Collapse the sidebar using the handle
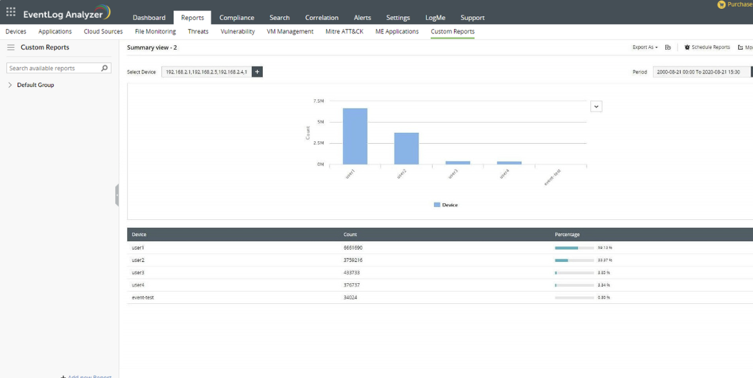This screenshot has width=753, height=378. (x=117, y=195)
